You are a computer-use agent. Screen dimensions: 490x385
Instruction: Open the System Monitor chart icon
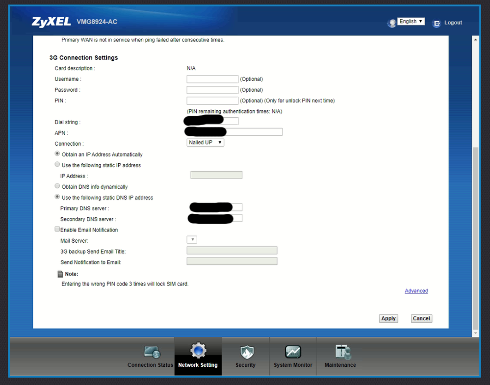pos(293,352)
